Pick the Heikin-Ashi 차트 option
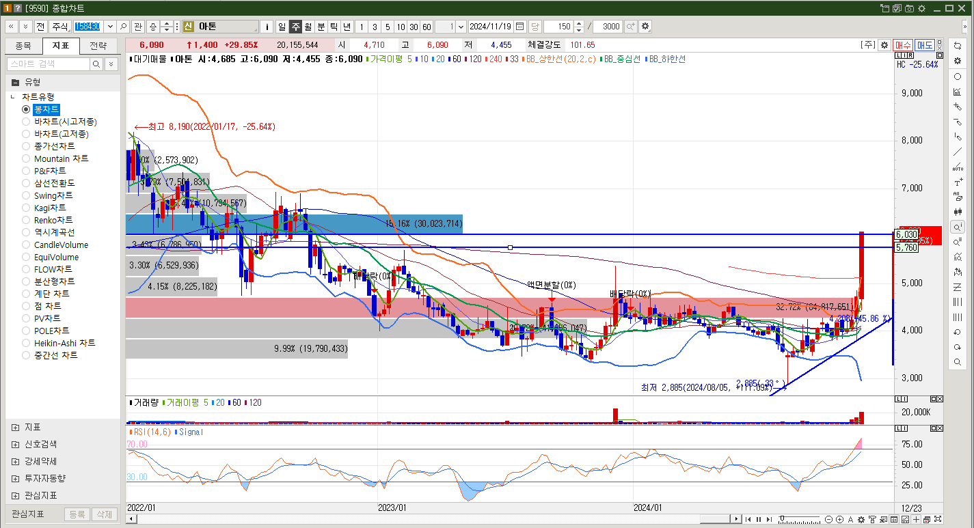 pos(26,343)
